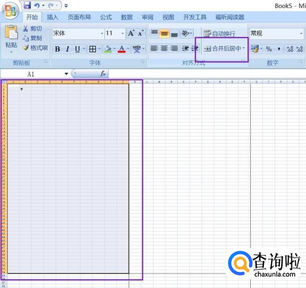The image size is (306, 288).
Task: Align text to bottom of cell
Action: [174, 34]
